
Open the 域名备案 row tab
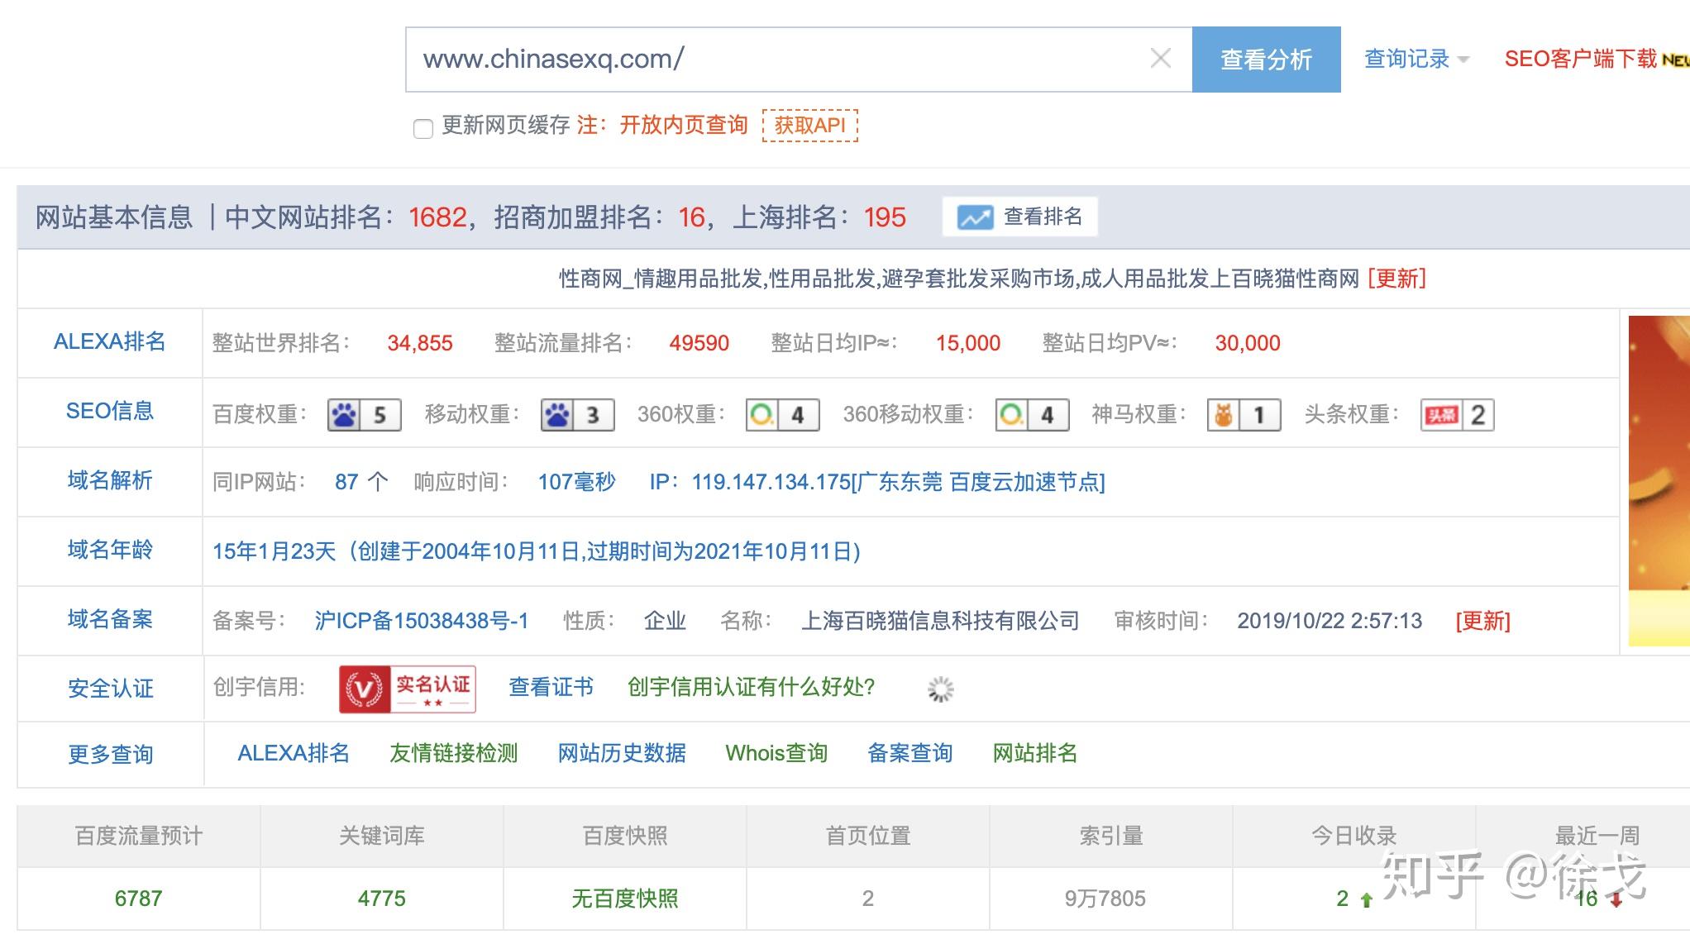pos(110,620)
